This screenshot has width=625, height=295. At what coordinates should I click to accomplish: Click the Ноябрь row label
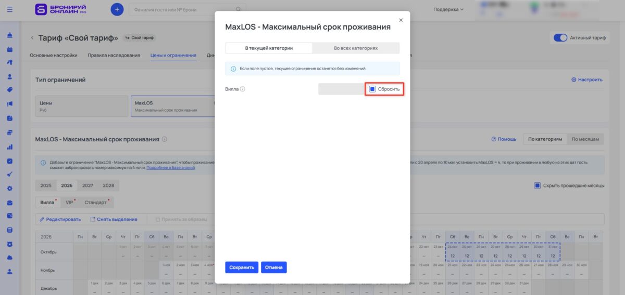point(49,271)
